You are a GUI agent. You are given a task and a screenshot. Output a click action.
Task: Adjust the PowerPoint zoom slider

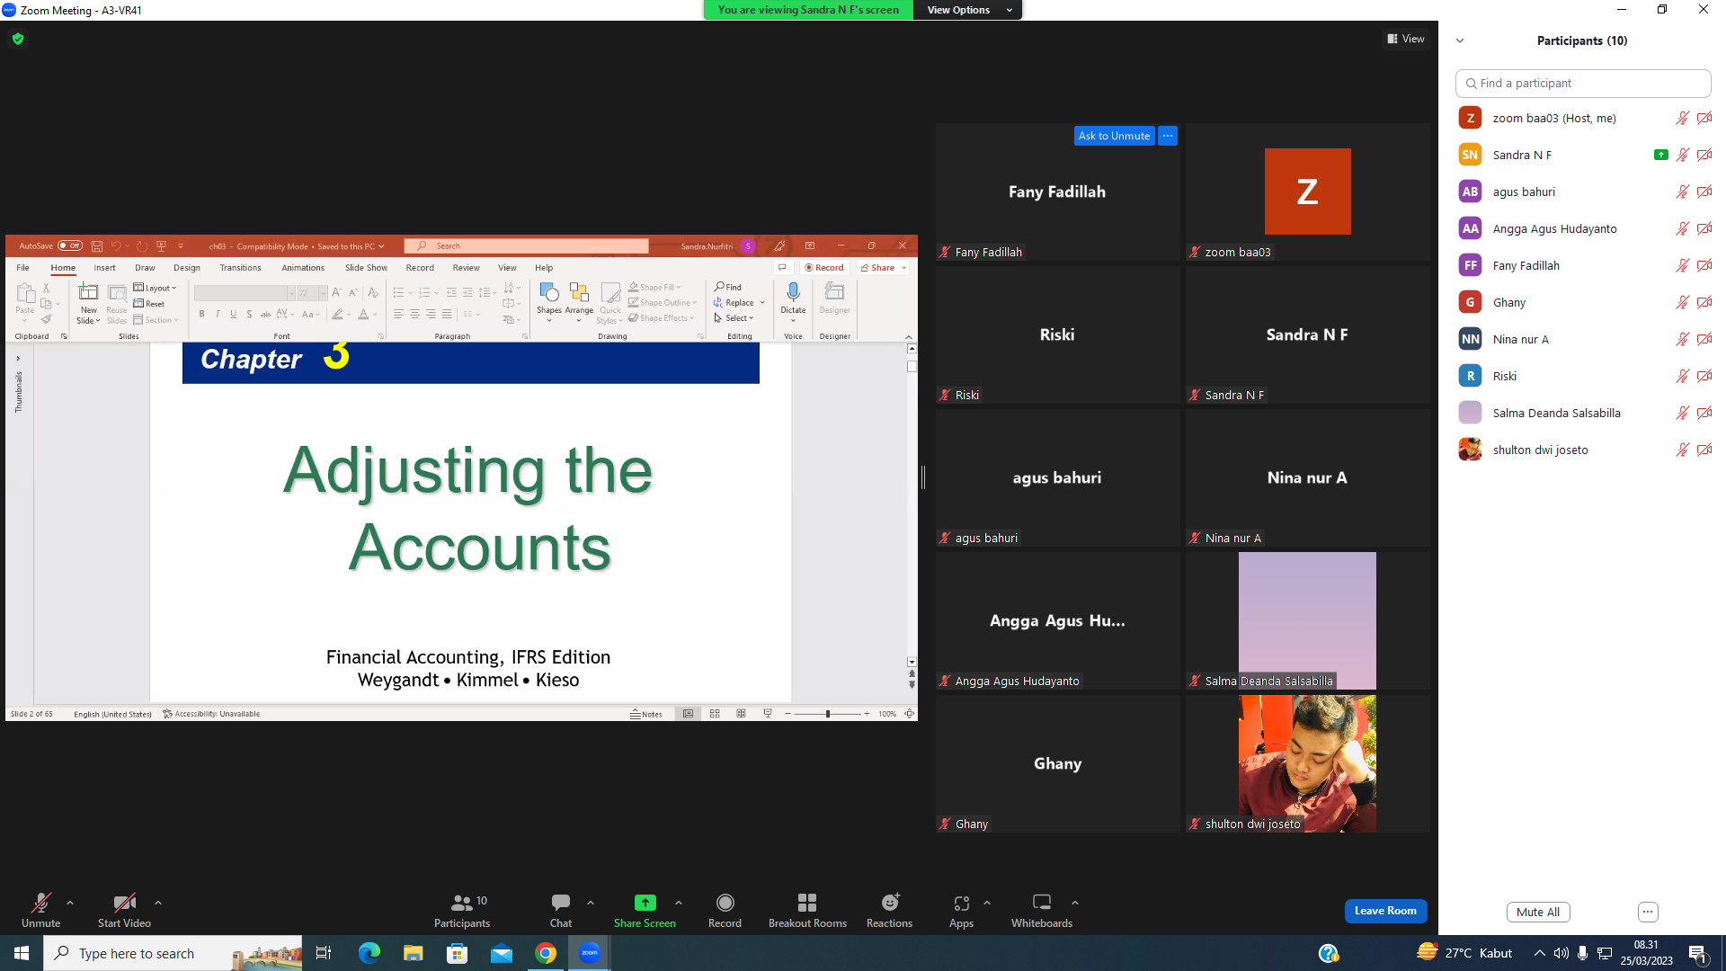[x=828, y=714]
